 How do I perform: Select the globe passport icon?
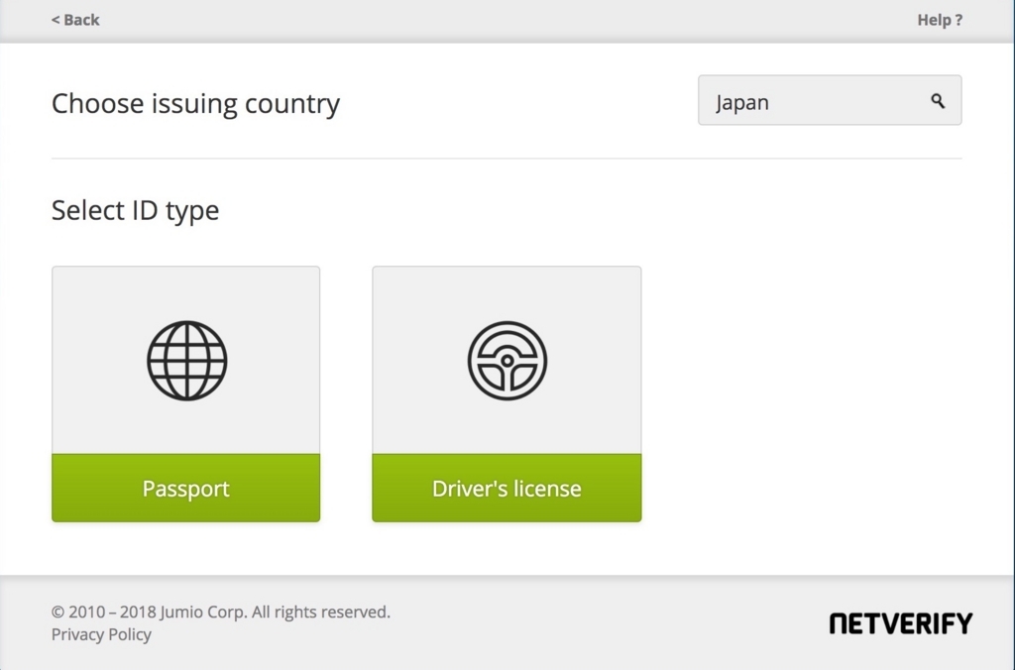click(186, 361)
